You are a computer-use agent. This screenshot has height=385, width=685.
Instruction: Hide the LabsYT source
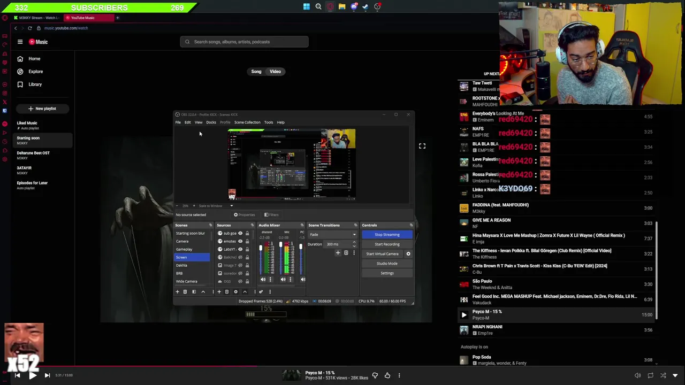pos(240,249)
